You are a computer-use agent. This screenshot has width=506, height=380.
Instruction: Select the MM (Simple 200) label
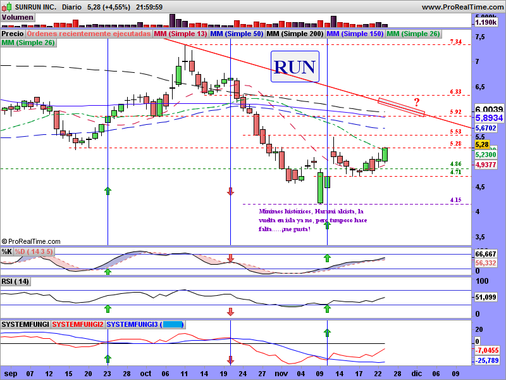pos(295,34)
